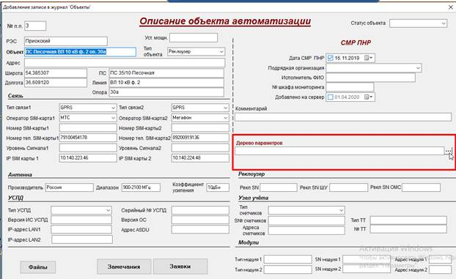
Task: Focus the РЭС field with Приокский
Action: pyautogui.click(x=66, y=41)
